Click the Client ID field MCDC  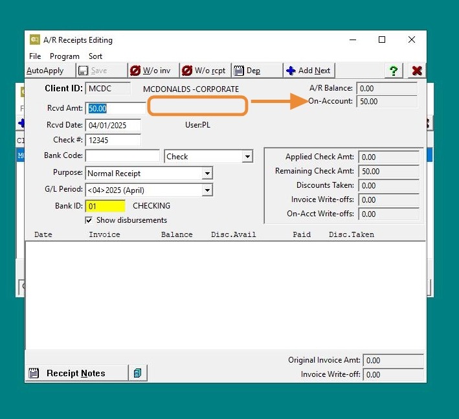107,89
